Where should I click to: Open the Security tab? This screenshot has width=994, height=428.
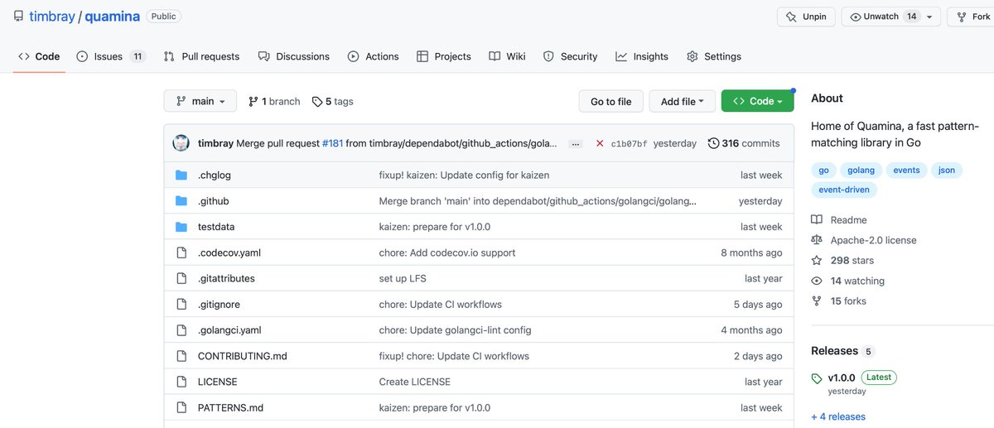click(x=570, y=56)
